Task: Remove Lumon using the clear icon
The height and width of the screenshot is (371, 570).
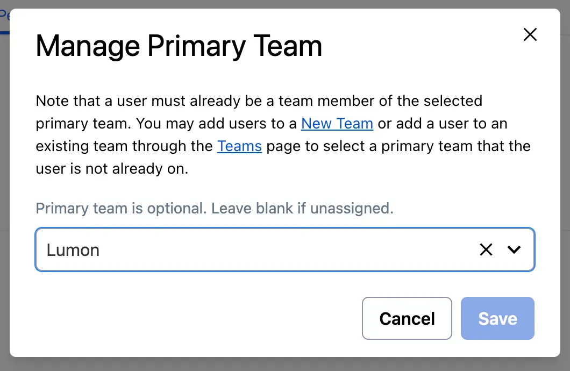Action: tap(486, 249)
